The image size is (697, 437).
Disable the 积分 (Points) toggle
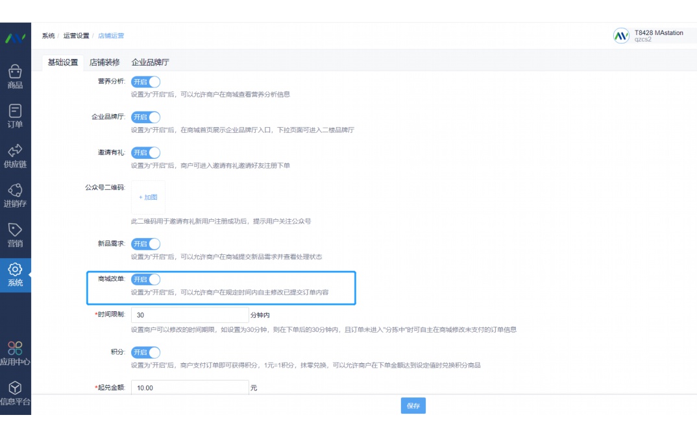(x=145, y=352)
